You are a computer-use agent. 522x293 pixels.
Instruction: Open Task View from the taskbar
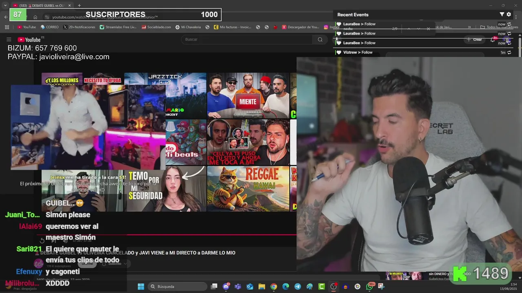click(214, 286)
